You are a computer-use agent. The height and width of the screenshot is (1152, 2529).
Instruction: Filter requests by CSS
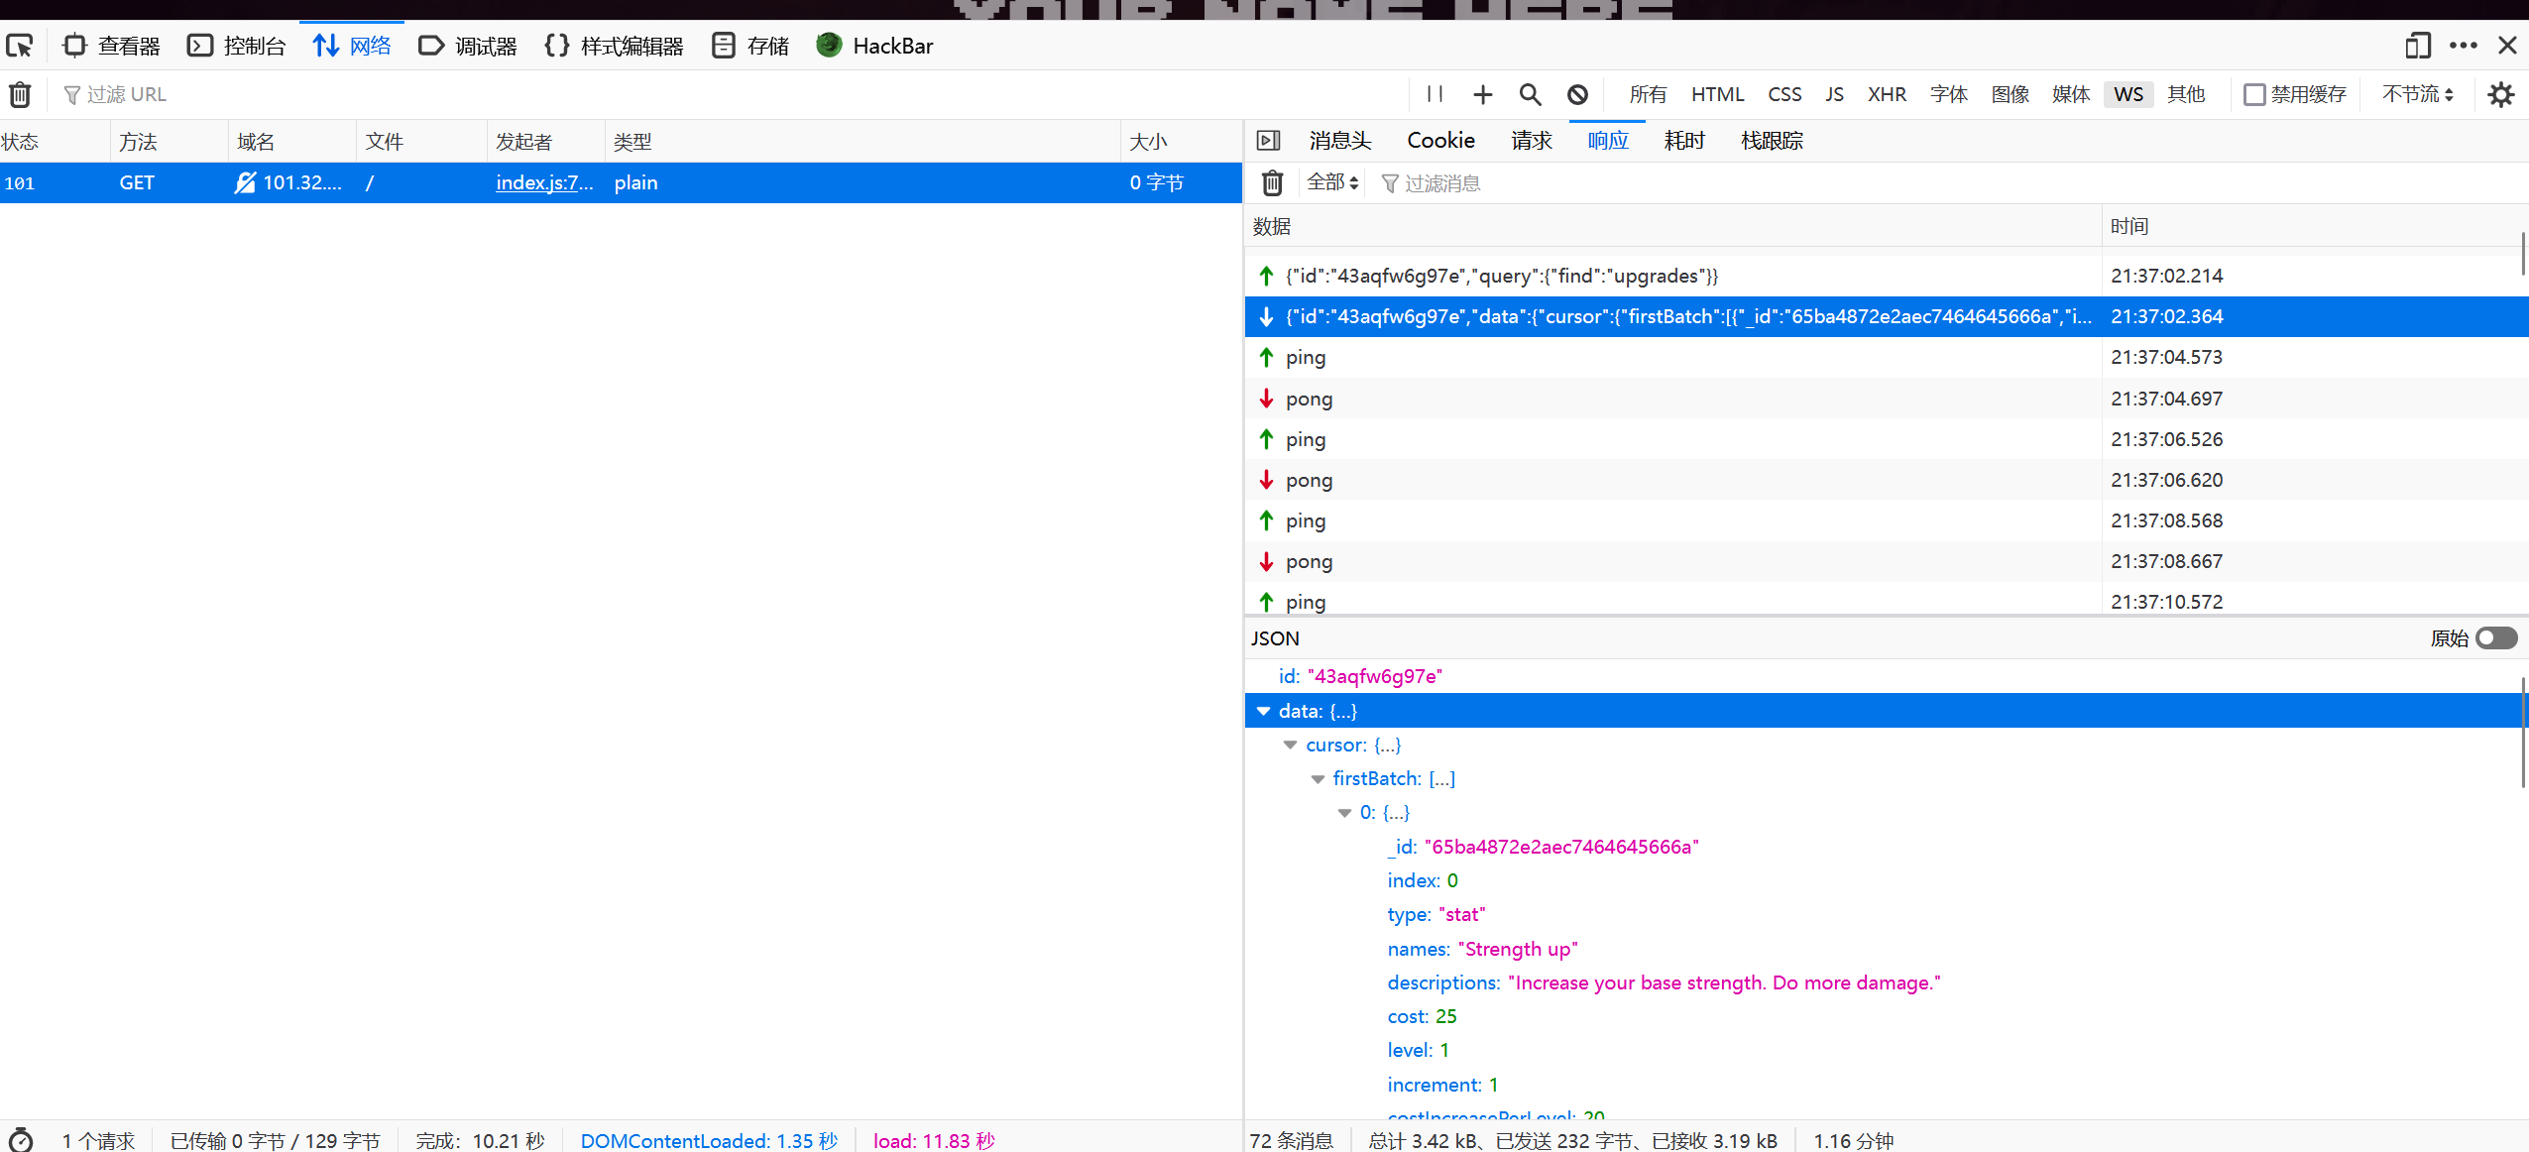click(x=1784, y=94)
